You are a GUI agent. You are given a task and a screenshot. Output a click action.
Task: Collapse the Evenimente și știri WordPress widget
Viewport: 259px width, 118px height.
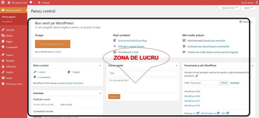tap(252, 66)
